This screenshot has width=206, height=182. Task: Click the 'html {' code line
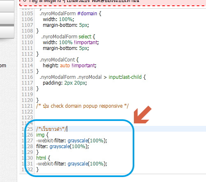[x=43, y=158]
